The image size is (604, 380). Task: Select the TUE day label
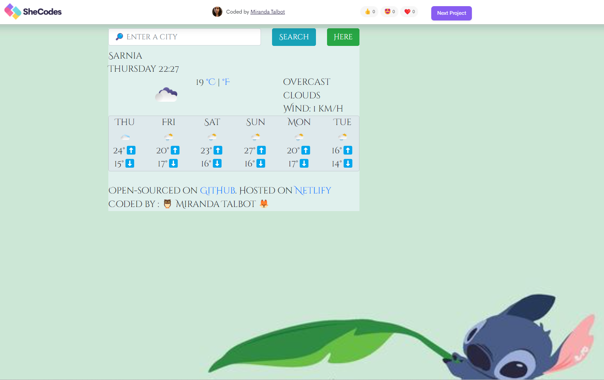pos(342,122)
